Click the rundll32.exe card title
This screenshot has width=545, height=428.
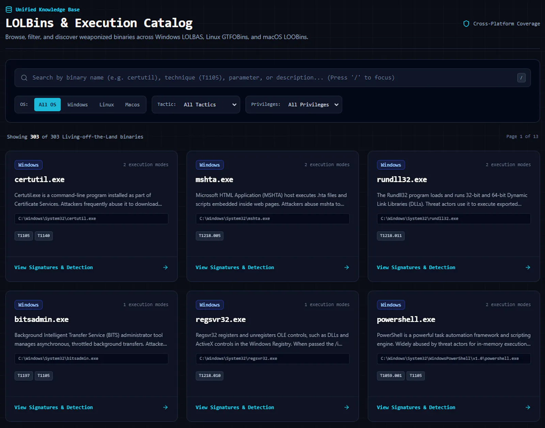click(x=402, y=180)
